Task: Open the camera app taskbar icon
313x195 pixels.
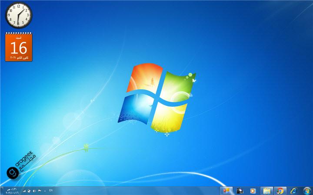Action: pyautogui.click(x=240, y=191)
